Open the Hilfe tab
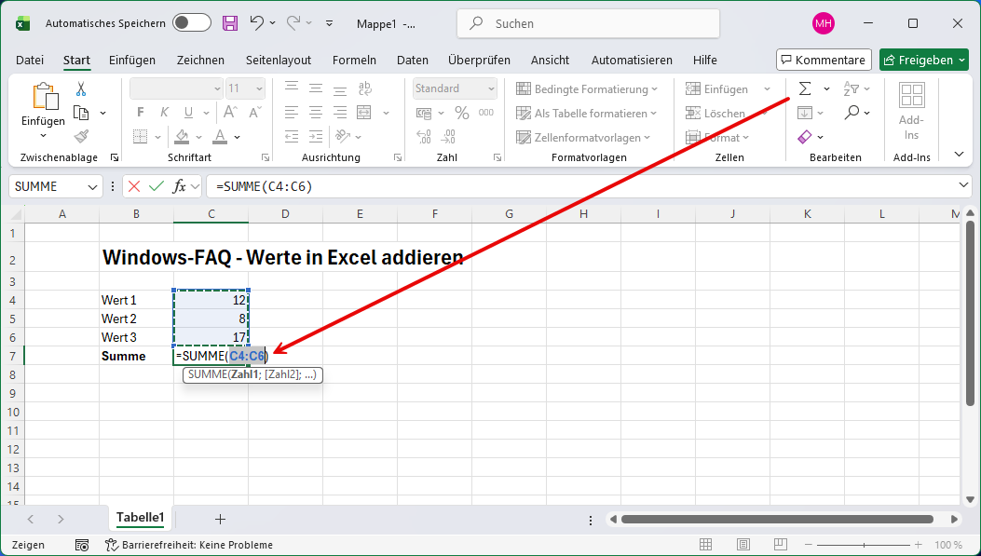 tap(705, 60)
